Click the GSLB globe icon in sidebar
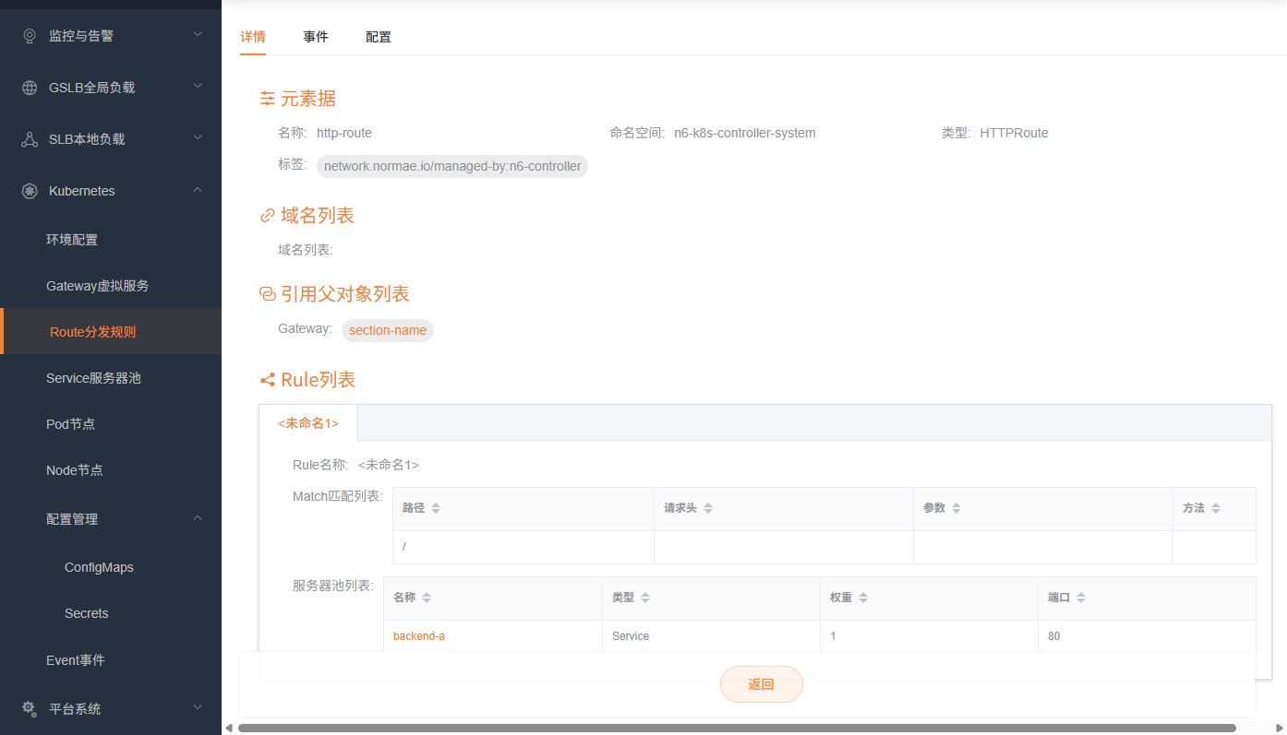 point(30,88)
